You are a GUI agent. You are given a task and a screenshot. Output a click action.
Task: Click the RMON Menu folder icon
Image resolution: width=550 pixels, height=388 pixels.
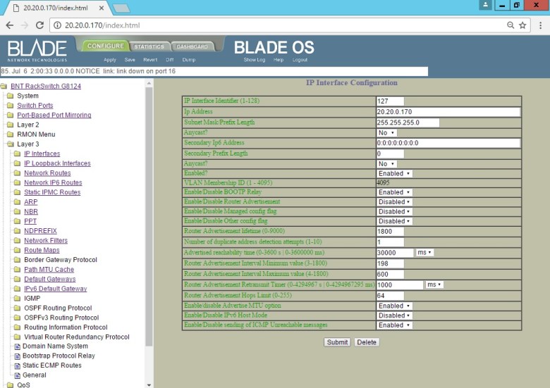[x=11, y=134]
